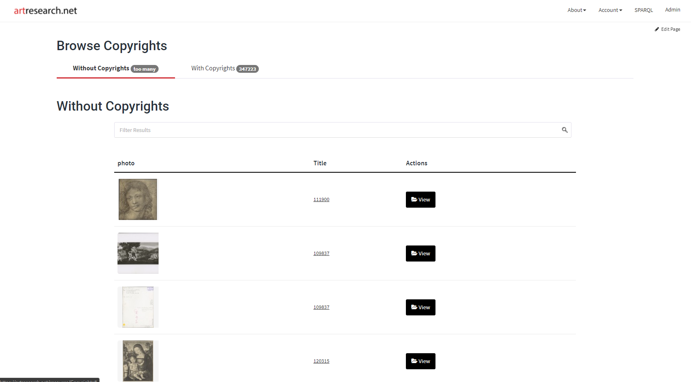Screen dimensions: 691x382
Task: Click the pencil icon next to Edit Page
Action: click(x=657, y=29)
